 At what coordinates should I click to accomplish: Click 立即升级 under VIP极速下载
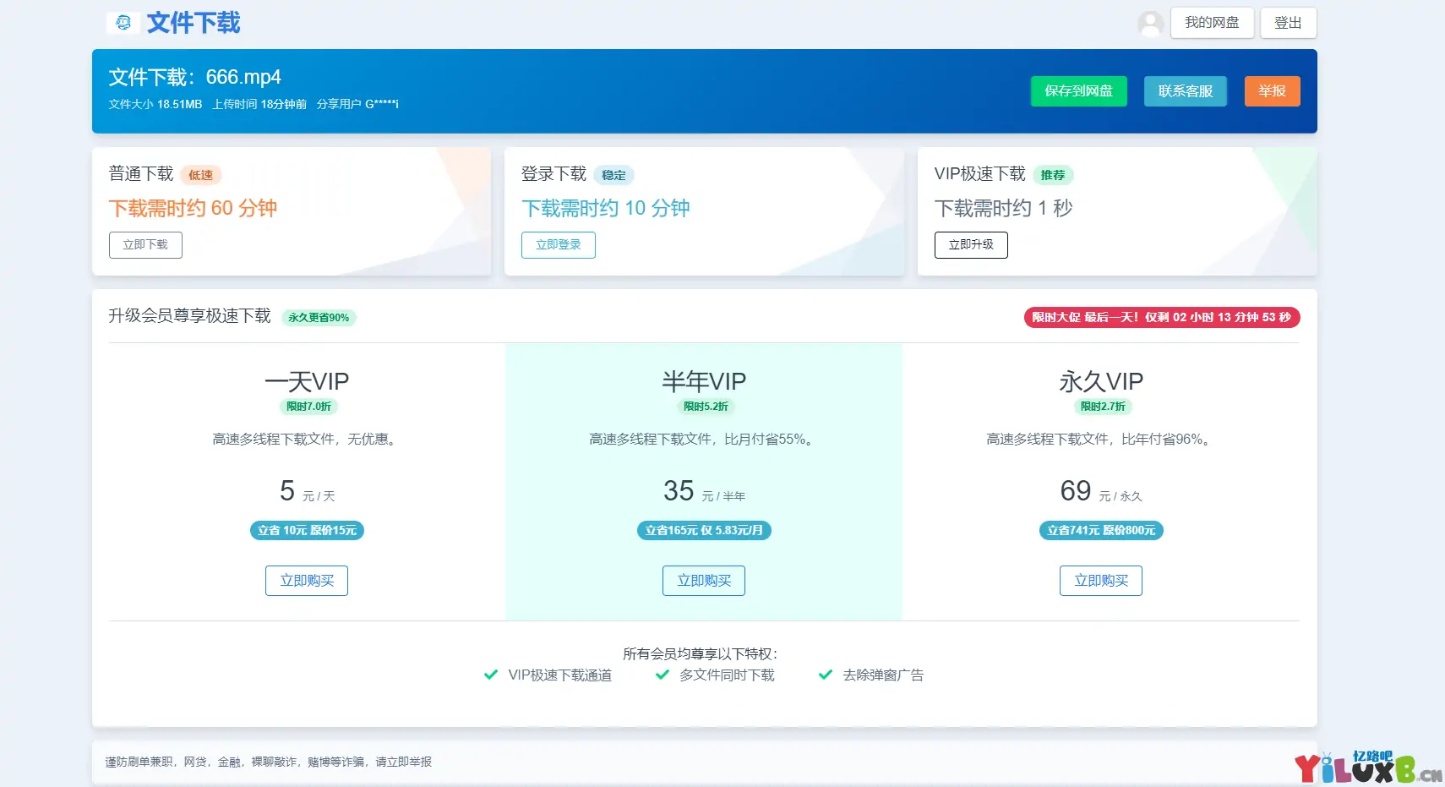970,245
